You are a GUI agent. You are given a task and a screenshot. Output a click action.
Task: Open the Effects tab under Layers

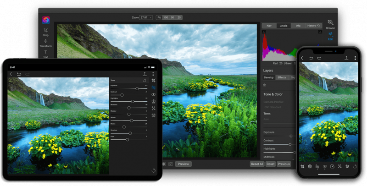(282, 77)
